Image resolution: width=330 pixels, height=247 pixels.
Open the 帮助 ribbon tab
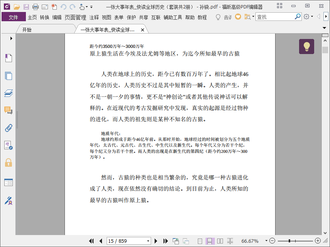coord(190,17)
